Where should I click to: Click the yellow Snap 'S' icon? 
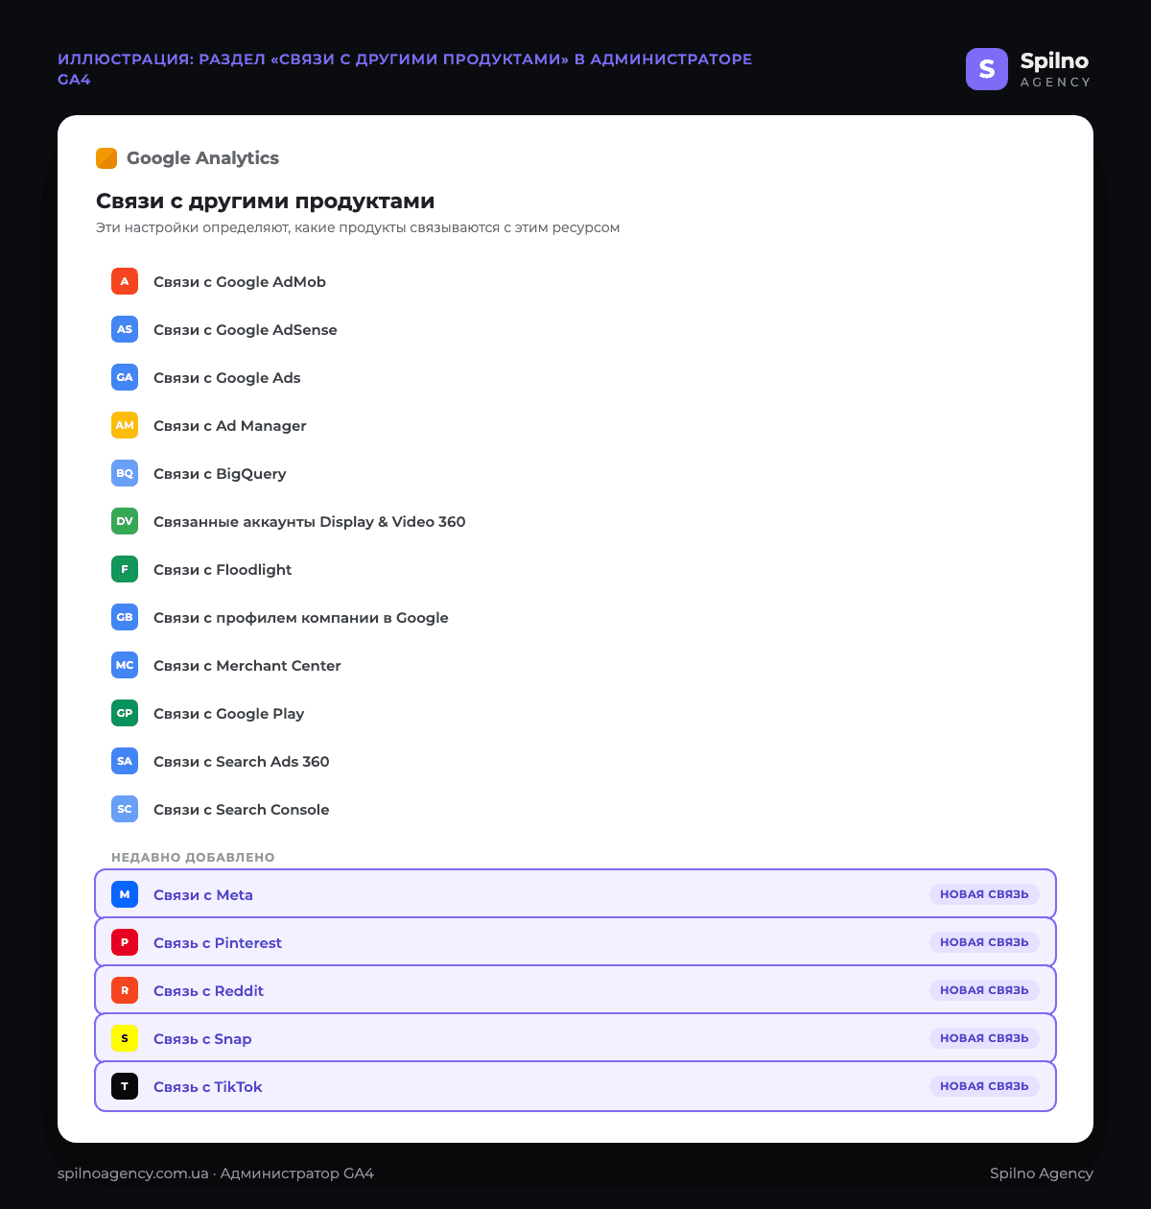(x=125, y=1038)
